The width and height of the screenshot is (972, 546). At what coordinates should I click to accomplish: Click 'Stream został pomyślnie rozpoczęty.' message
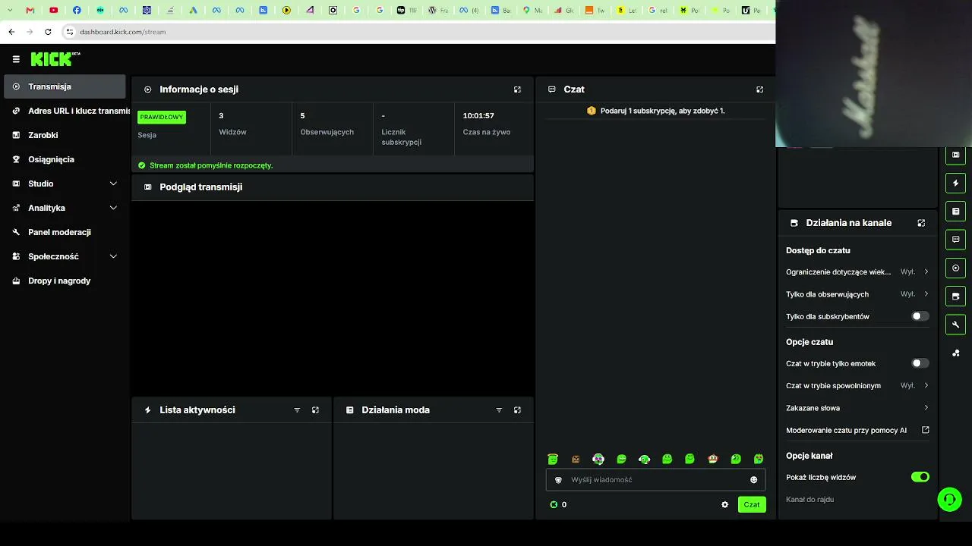point(211,165)
